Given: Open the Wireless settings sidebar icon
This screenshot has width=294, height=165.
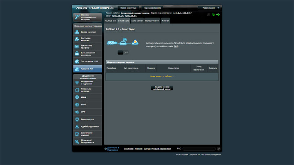Looking at the screenshot, I should point(77,83).
